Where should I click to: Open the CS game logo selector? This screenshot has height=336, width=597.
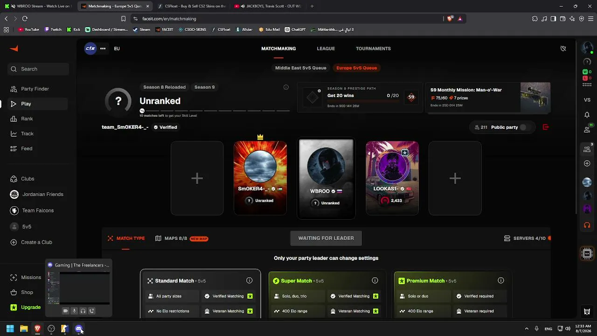(x=90, y=49)
